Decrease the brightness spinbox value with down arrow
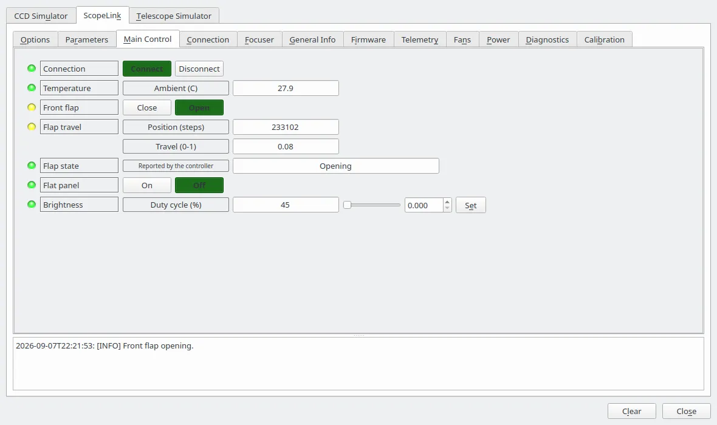Screen dimensions: 717x425 click(447, 208)
